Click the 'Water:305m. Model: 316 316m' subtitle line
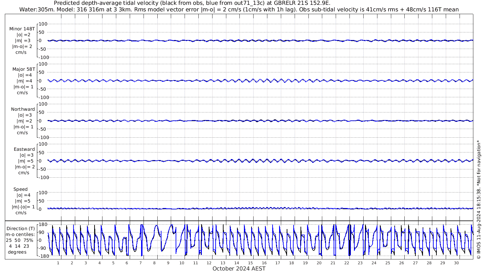The height and width of the screenshot is (276, 483). 239,10
